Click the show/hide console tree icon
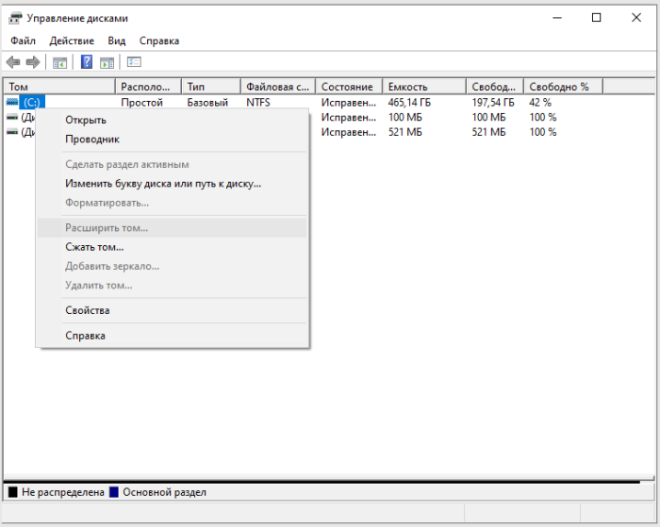Image resolution: width=660 pixels, height=527 pixels. (59, 62)
